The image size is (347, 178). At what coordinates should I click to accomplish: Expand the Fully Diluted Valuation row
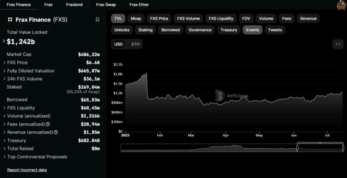point(4,71)
